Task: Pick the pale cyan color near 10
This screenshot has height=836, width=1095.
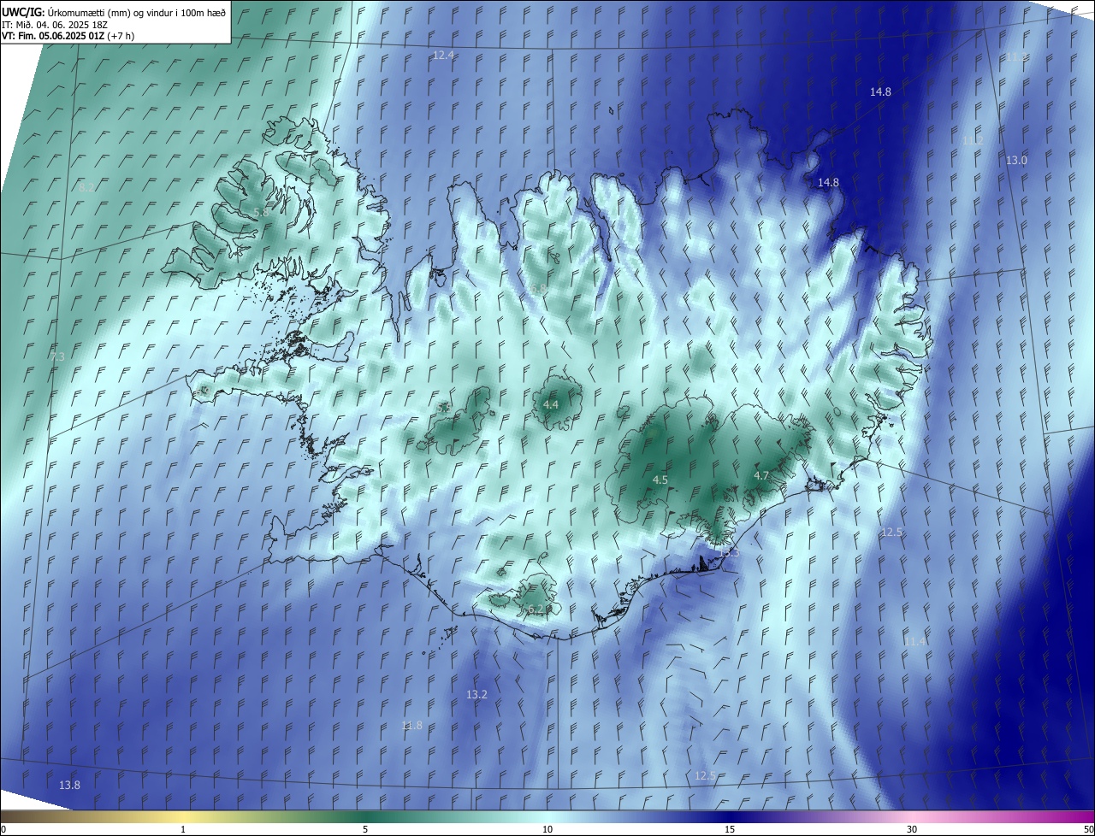Action: [547, 816]
